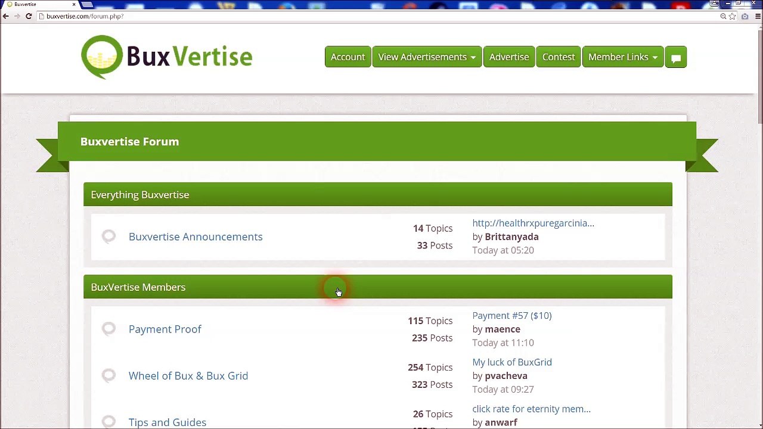Open the Tips and Guides forum
This screenshot has width=763, height=429.
(168, 422)
